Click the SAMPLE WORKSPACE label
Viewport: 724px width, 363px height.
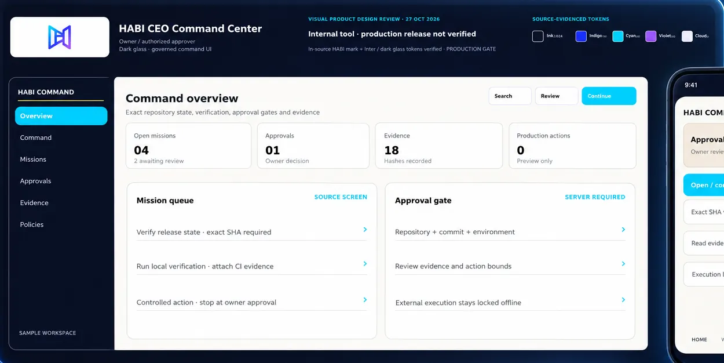click(x=47, y=333)
